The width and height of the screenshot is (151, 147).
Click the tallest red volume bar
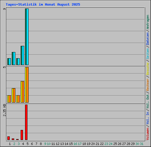(x=26, y=122)
